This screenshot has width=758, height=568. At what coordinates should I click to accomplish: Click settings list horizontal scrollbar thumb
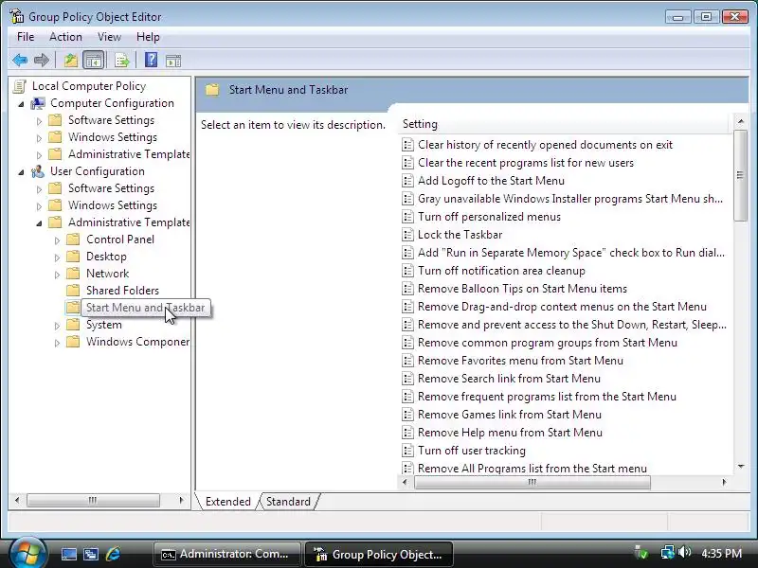532,482
